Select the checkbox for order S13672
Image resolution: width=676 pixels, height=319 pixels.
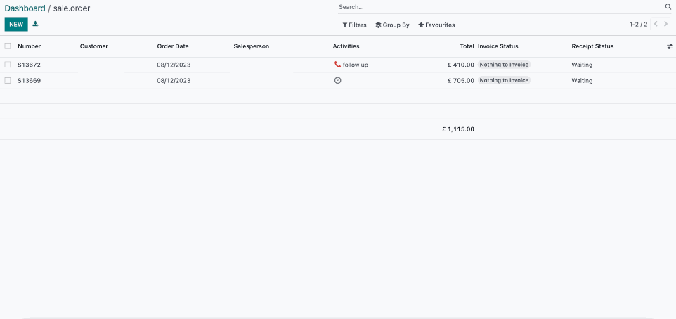pos(7,65)
